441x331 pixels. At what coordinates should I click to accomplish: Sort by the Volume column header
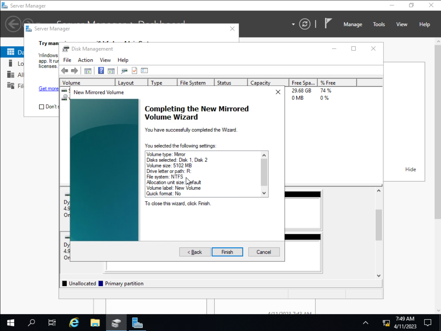coord(88,83)
